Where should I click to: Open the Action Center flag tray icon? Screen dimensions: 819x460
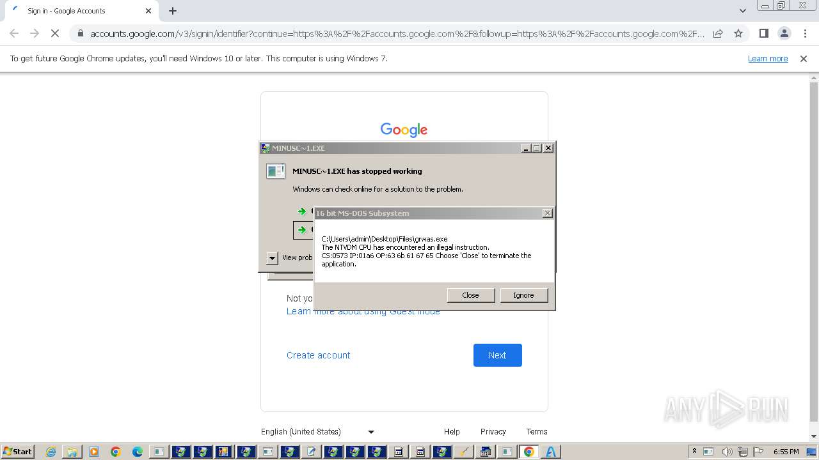(x=759, y=452)
